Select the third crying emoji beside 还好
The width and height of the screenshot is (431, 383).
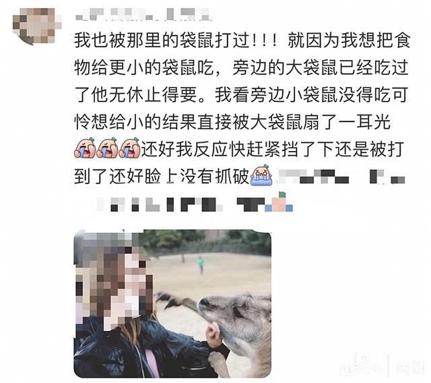tap(129, 148)
